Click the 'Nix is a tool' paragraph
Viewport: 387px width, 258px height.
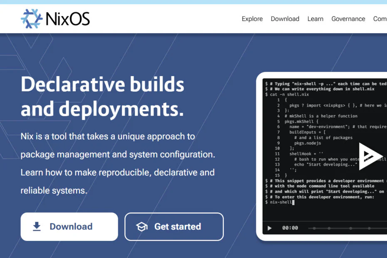[118, 164]
